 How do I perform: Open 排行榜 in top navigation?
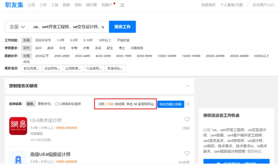click(x=92, y=5)
